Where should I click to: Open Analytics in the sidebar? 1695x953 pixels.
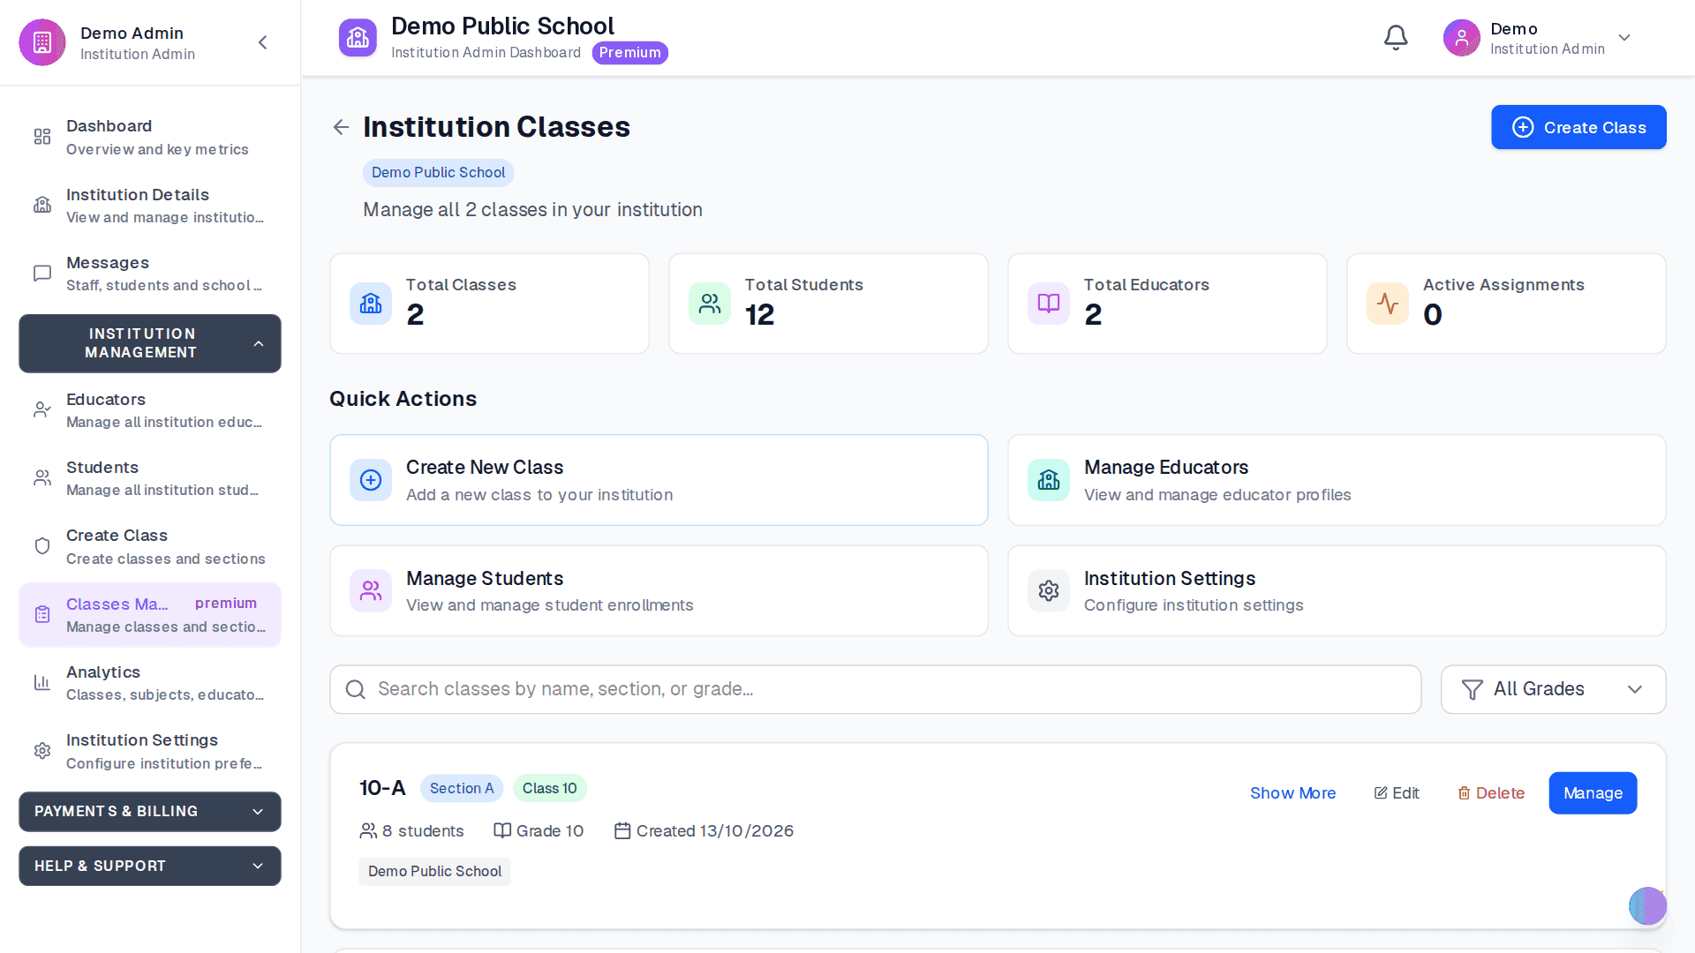pyautogui.click(x=150, y=683)
